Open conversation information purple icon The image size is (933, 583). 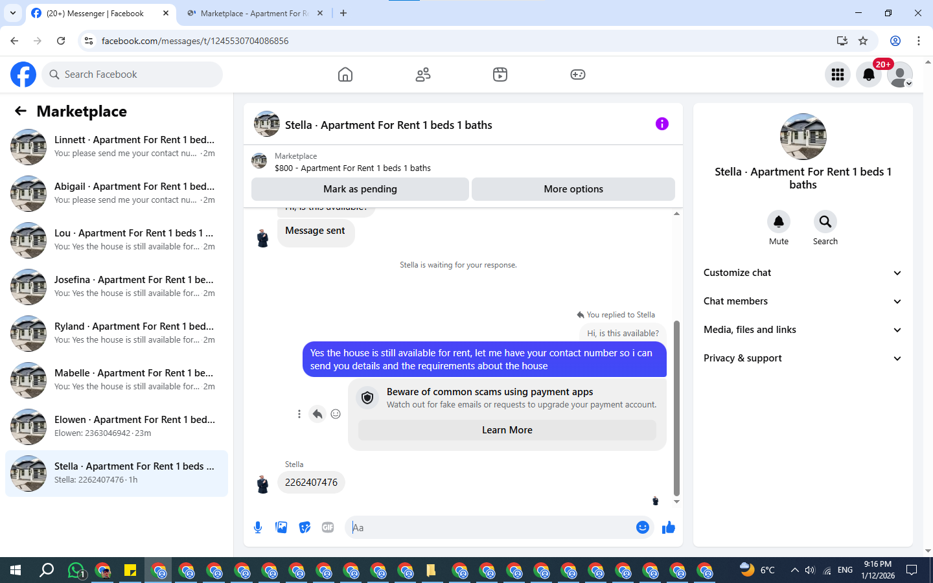pos(662,124)
